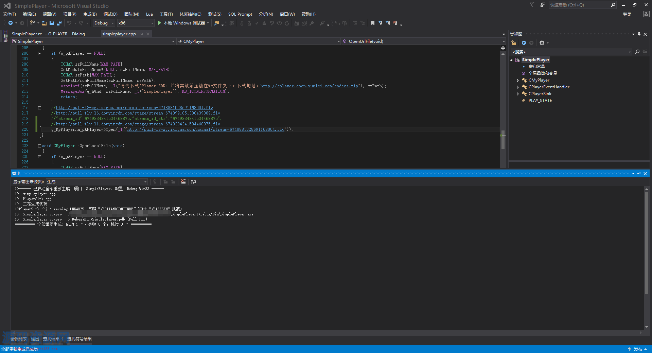Click the Navigate Backward arrow in toolbar
652x353 pixels.
(11, 23)
